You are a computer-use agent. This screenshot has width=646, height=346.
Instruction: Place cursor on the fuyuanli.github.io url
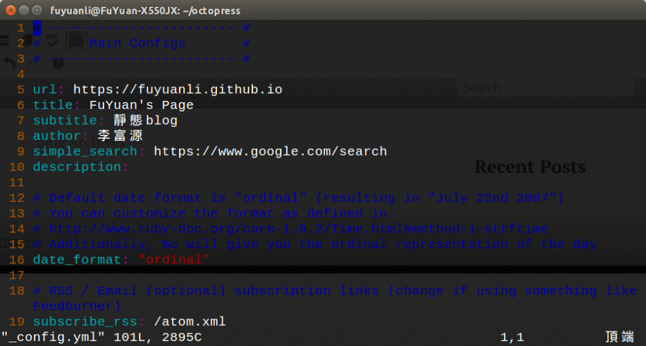coord(177,89)
